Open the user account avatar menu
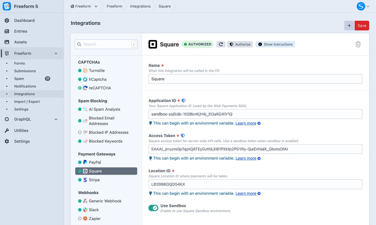The image size is (376, 225). pos(361,6)
